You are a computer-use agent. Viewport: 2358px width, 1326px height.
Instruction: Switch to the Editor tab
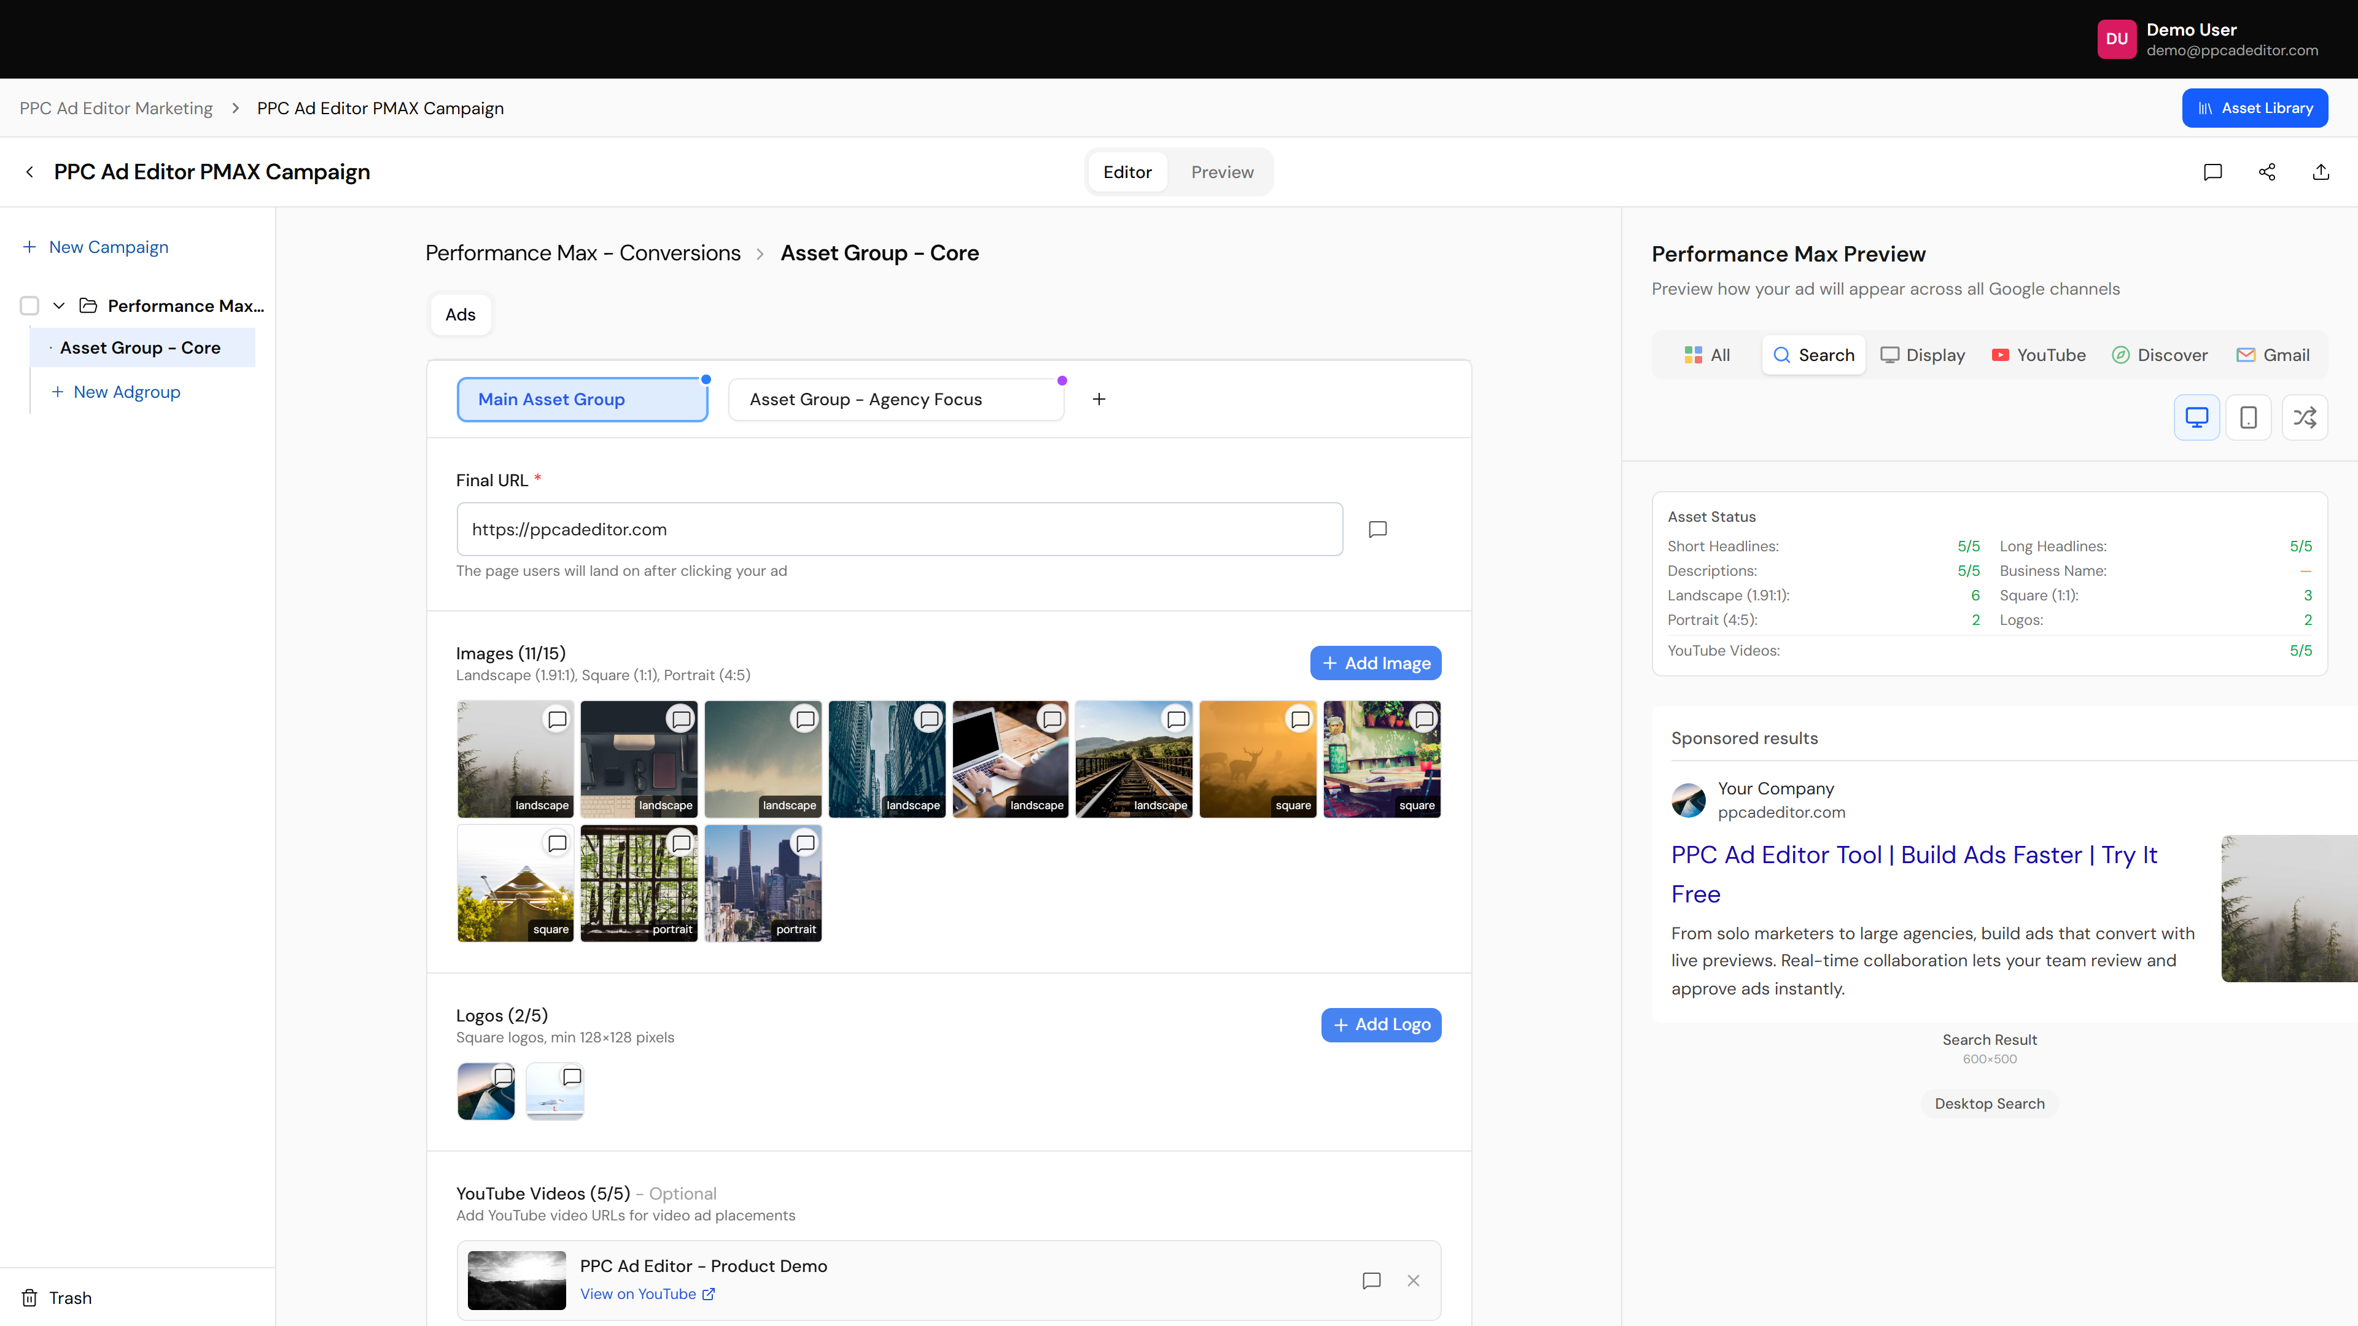tap(1127, 172)
